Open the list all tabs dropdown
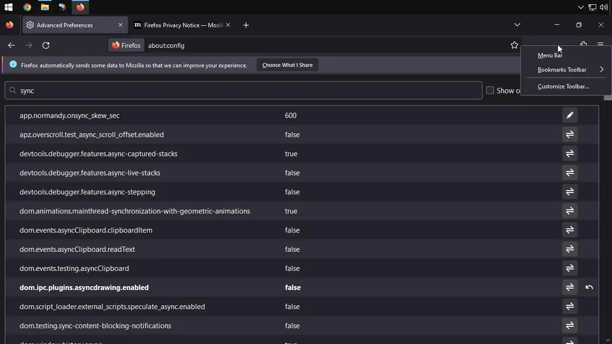The width and height of the screenshot is (612, 344). pyautogui.click(x=517, y=25)
